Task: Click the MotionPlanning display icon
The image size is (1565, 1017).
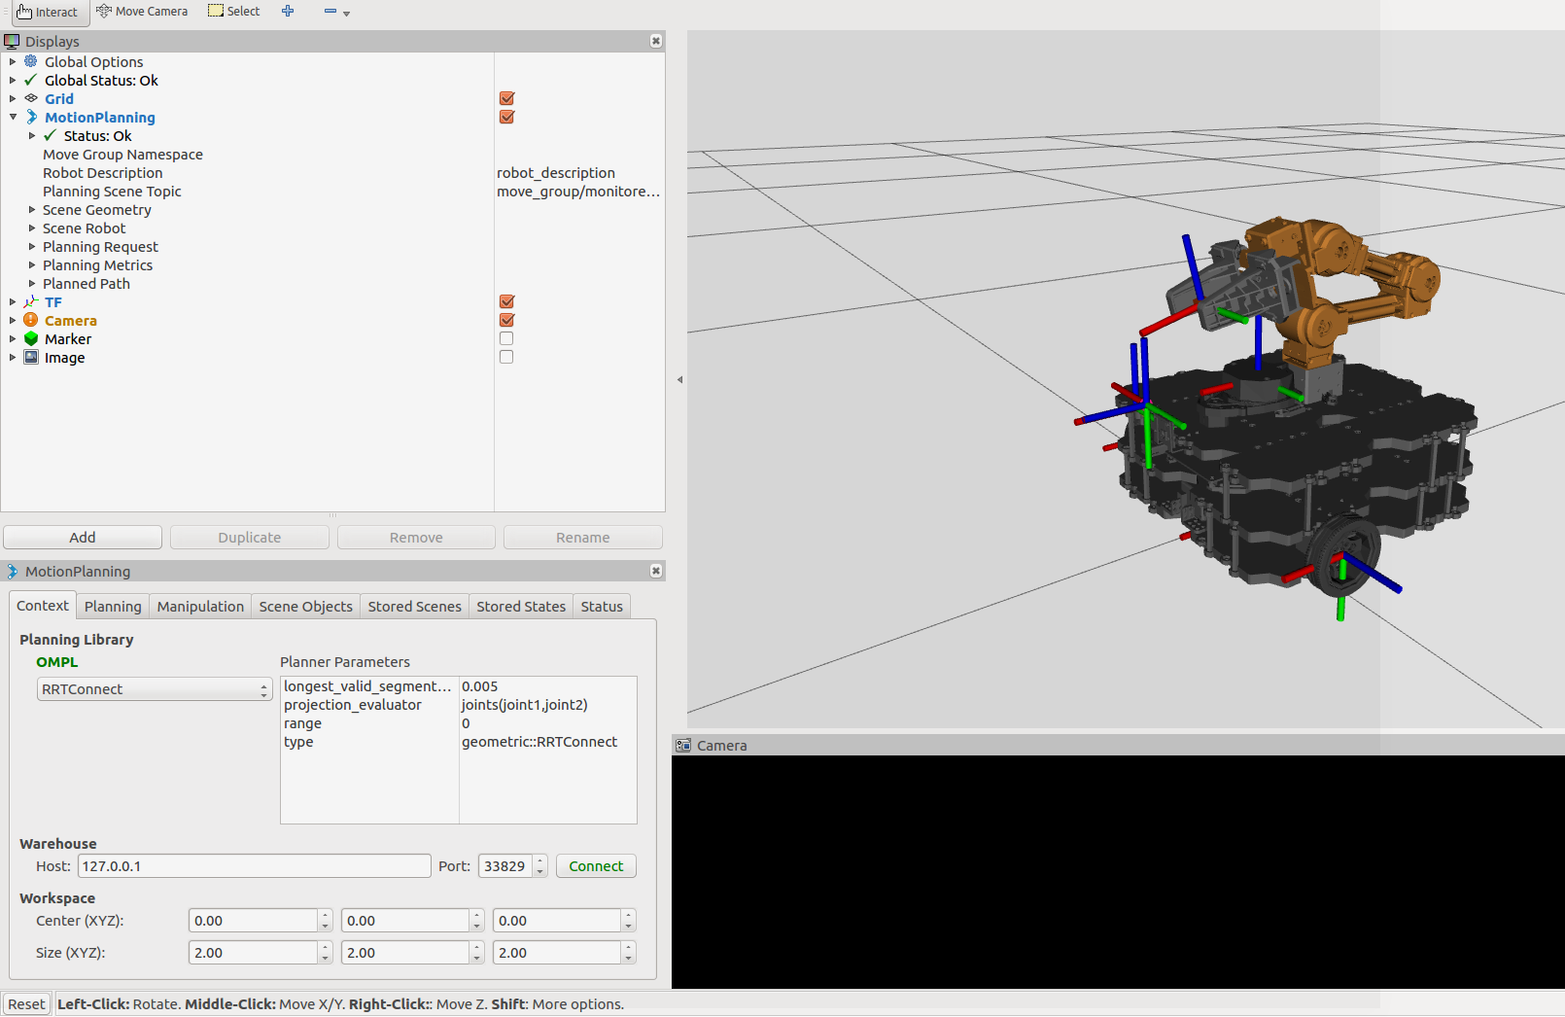Action: 31,117
